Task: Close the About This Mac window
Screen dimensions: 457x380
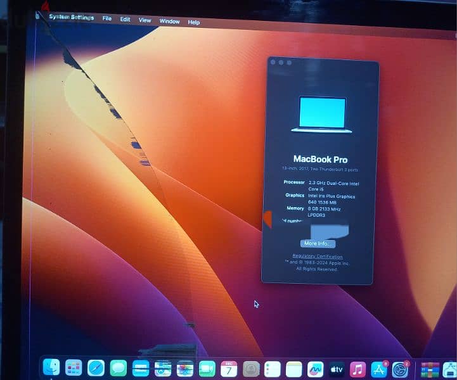Action: click(273, 62)
